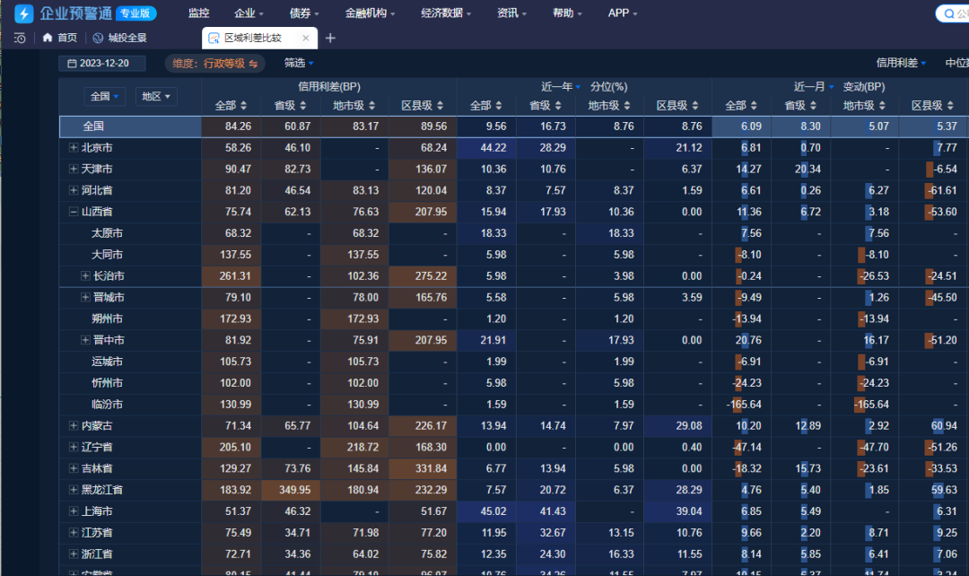The width and height of the screenshot is (969, 576).
Task: Click the lightning bolt app logo
Action: pos(23,13)
